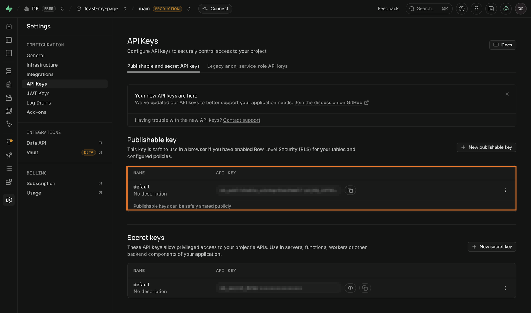This screenshot has height=313, width=531.
Task: Expand the DK organization switcher
Action: (x=62, y=8)
